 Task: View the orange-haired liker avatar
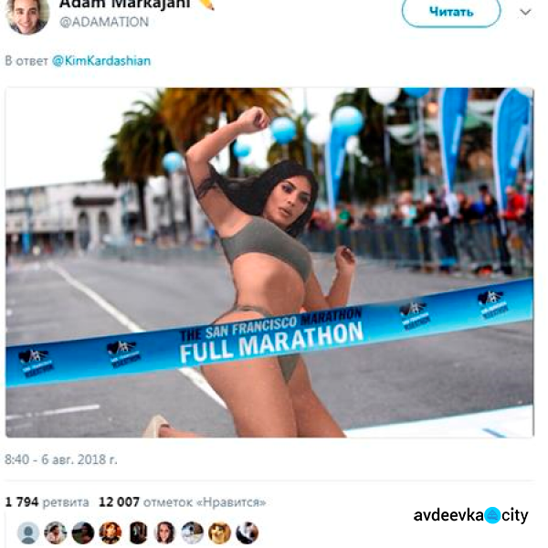tap(111, 532)
